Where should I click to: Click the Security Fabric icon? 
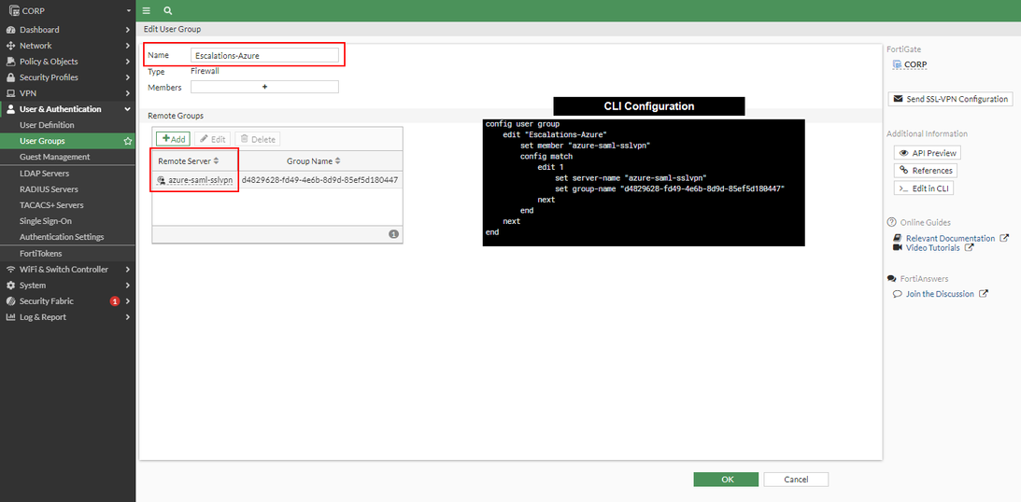tap(10, 301)
